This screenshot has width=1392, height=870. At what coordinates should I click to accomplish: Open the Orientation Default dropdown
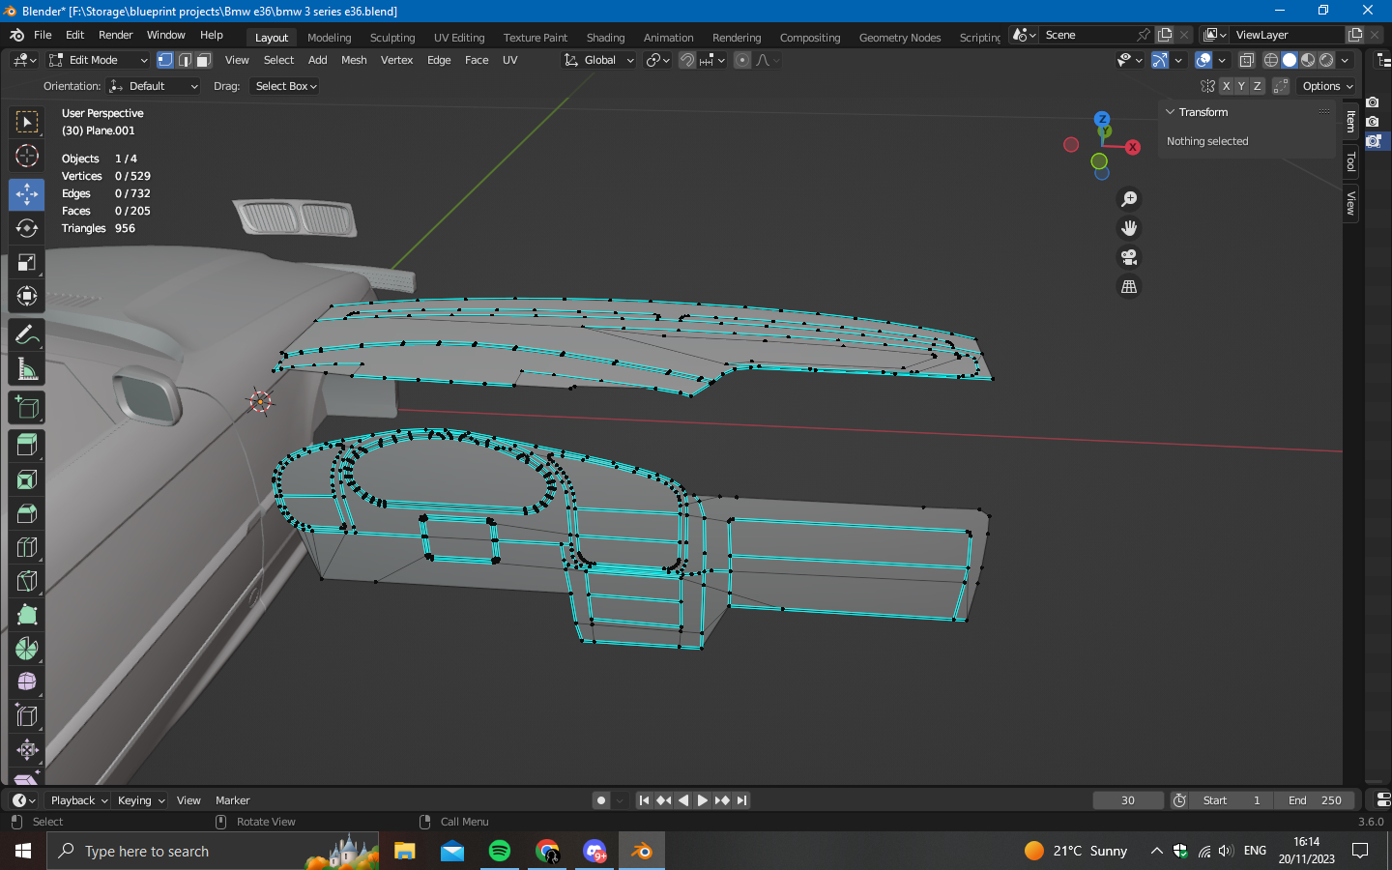pos(154,86)
